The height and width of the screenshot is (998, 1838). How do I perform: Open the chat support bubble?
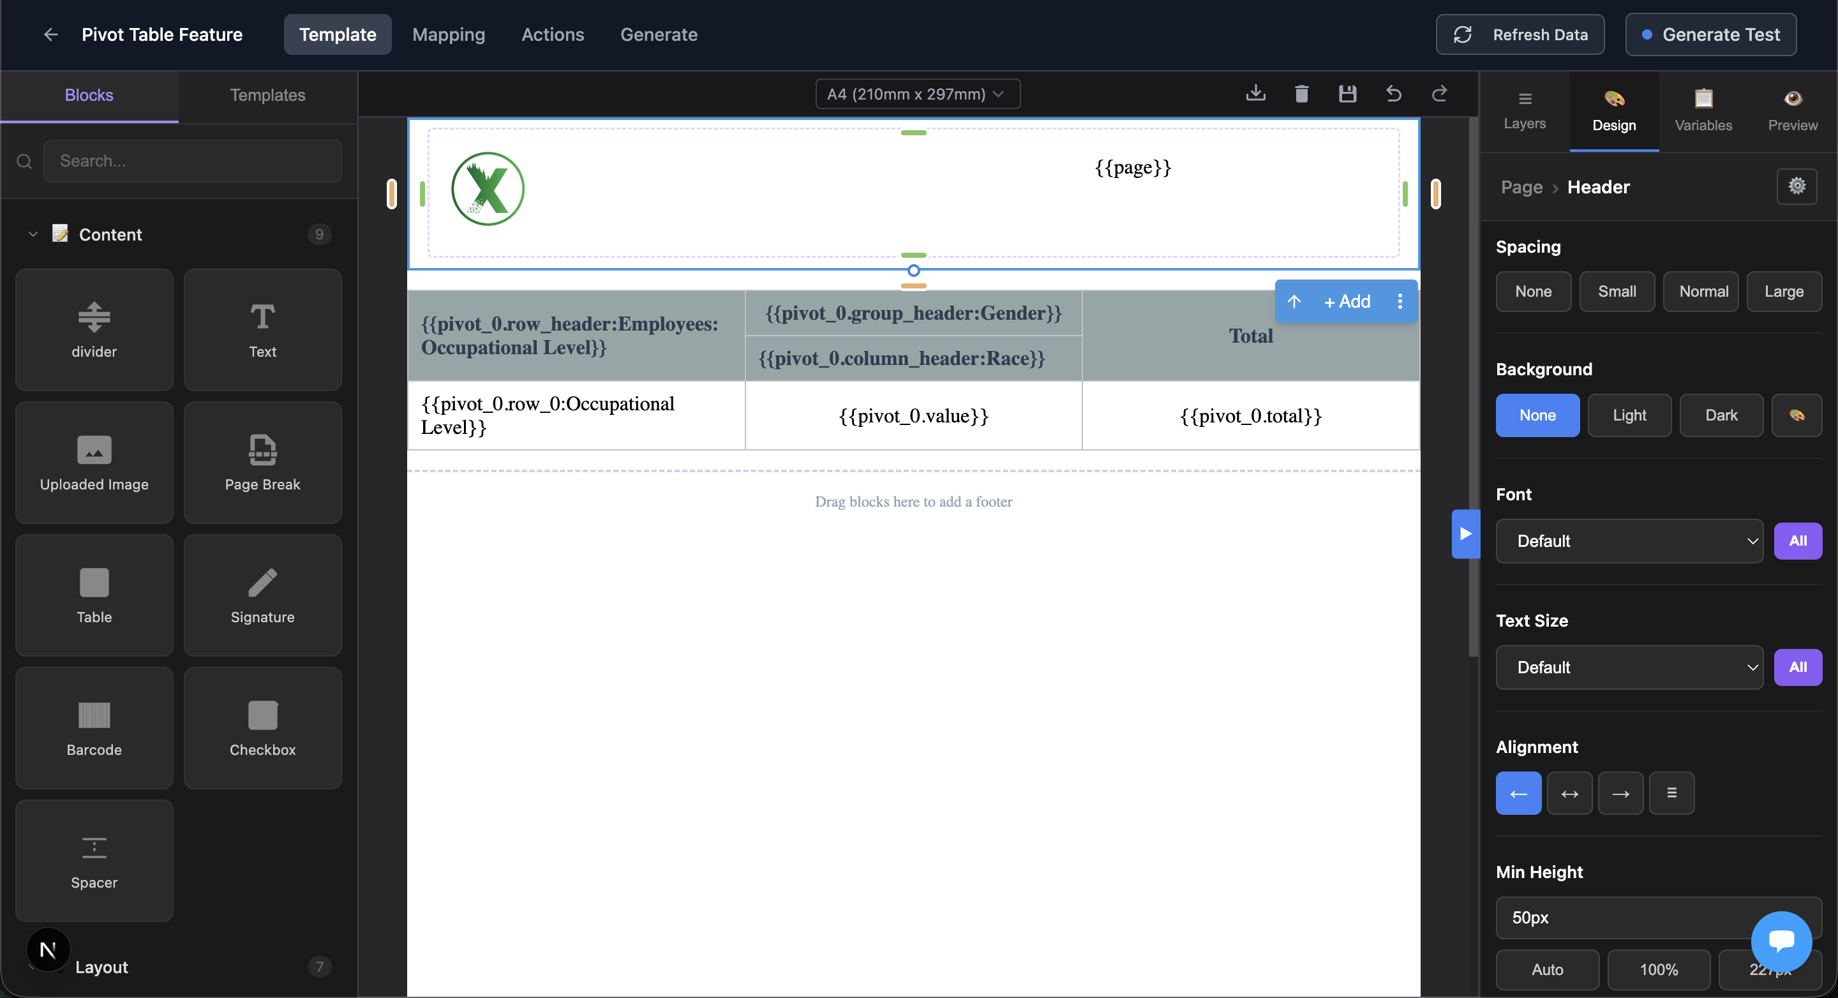click(1781, 942)
